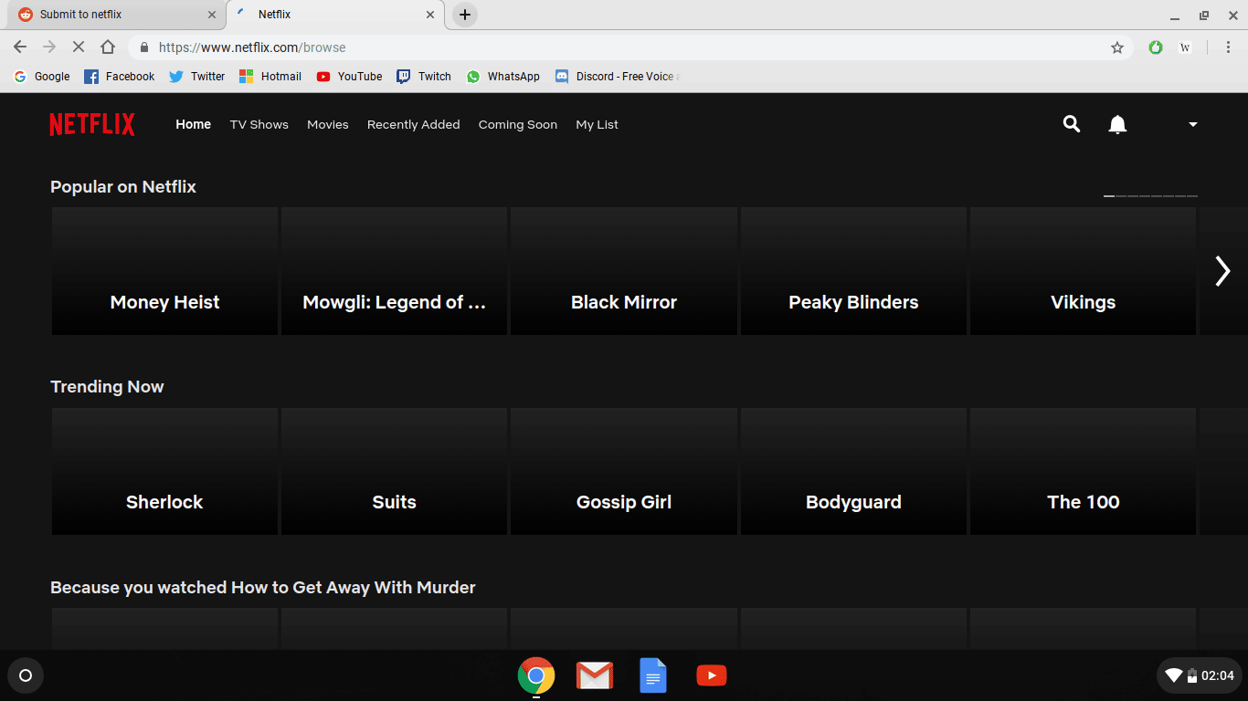The height and width of the screenshot is (701, 1248).
Task: Click the browser home button
Action: pyautogui.click(x=108, y=47)
